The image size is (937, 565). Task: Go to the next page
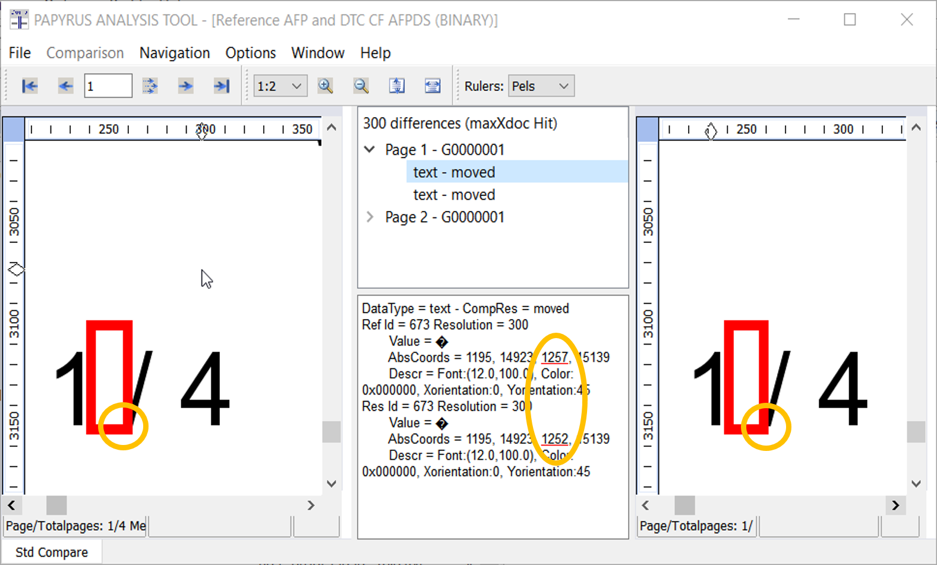(x=185, y=86)
